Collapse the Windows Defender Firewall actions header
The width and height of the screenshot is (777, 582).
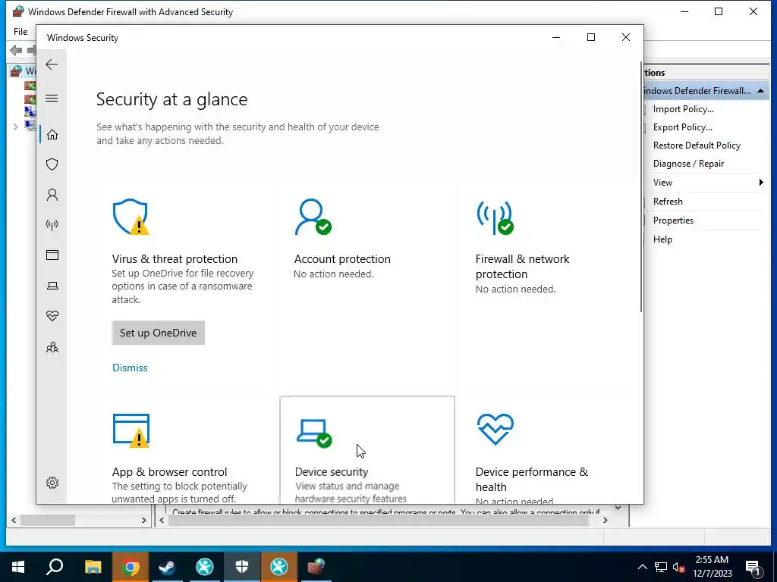point(760,91)
